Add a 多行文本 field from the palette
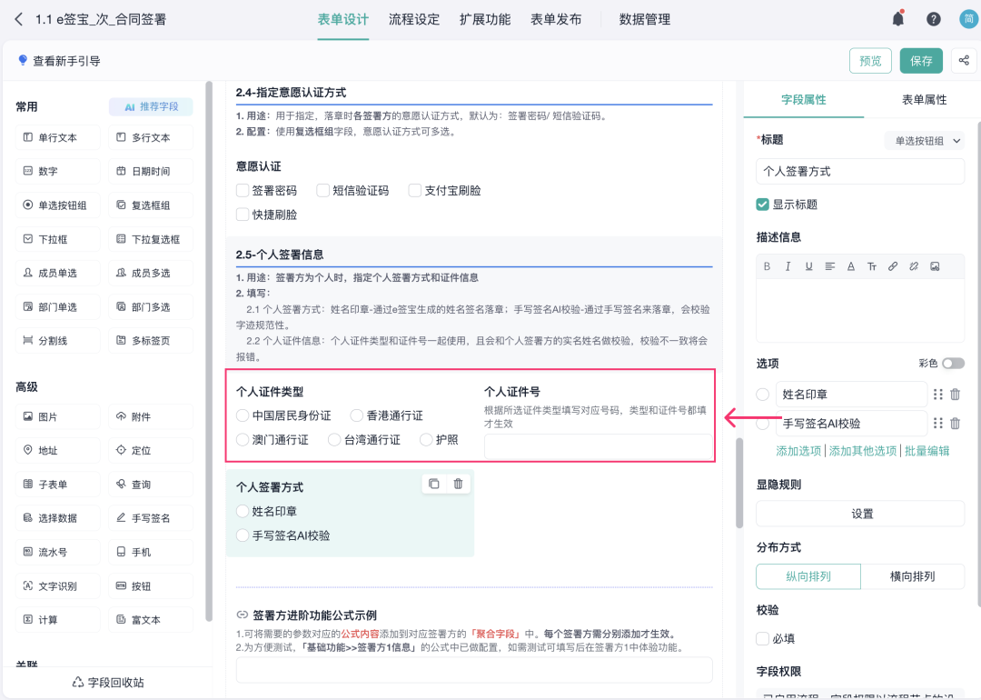 coord(151,138)
